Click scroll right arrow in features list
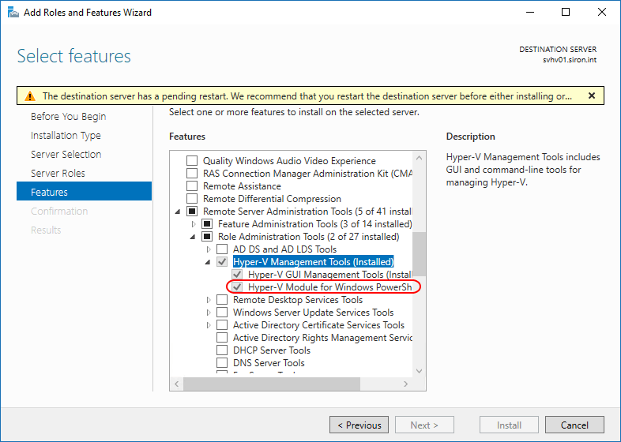This screenshot has height=442, width=621. (x=405, y=384)
